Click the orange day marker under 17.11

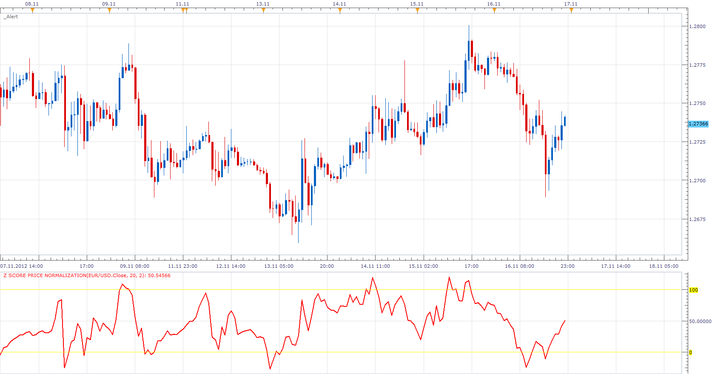[x=571, y=11]
